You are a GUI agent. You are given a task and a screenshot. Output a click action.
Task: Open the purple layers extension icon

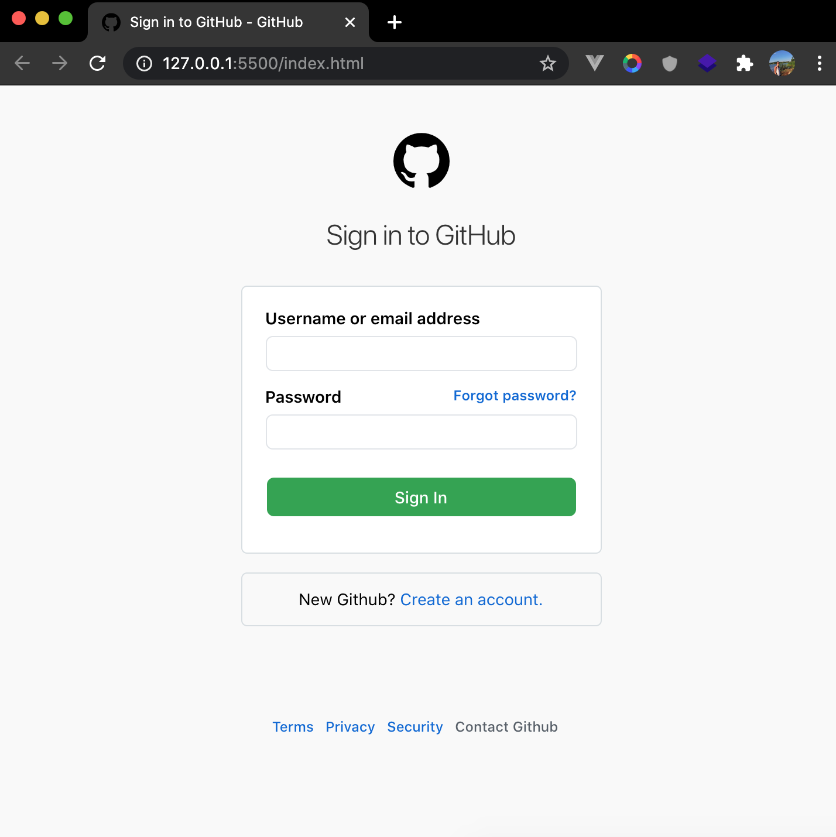[707, 63]
